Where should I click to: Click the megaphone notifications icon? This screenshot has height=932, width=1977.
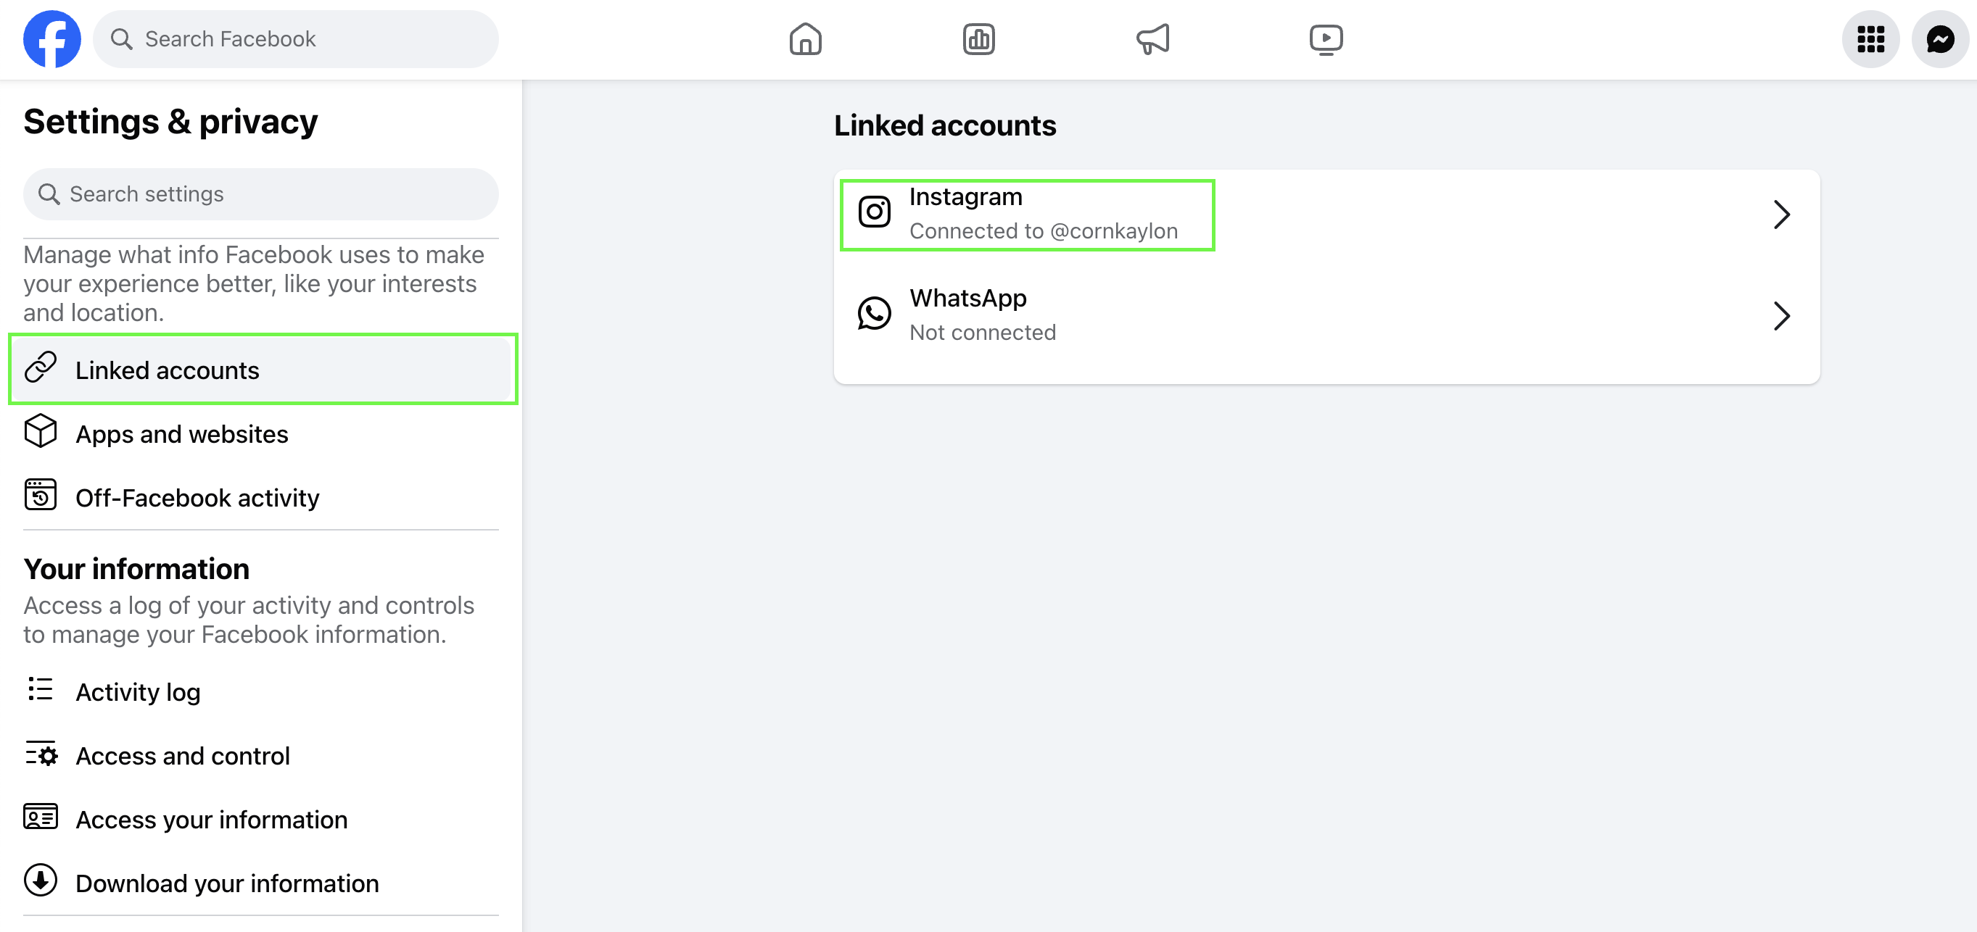click(1152, 38)
